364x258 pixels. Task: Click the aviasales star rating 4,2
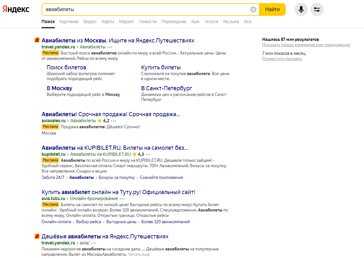click(103, 121)
